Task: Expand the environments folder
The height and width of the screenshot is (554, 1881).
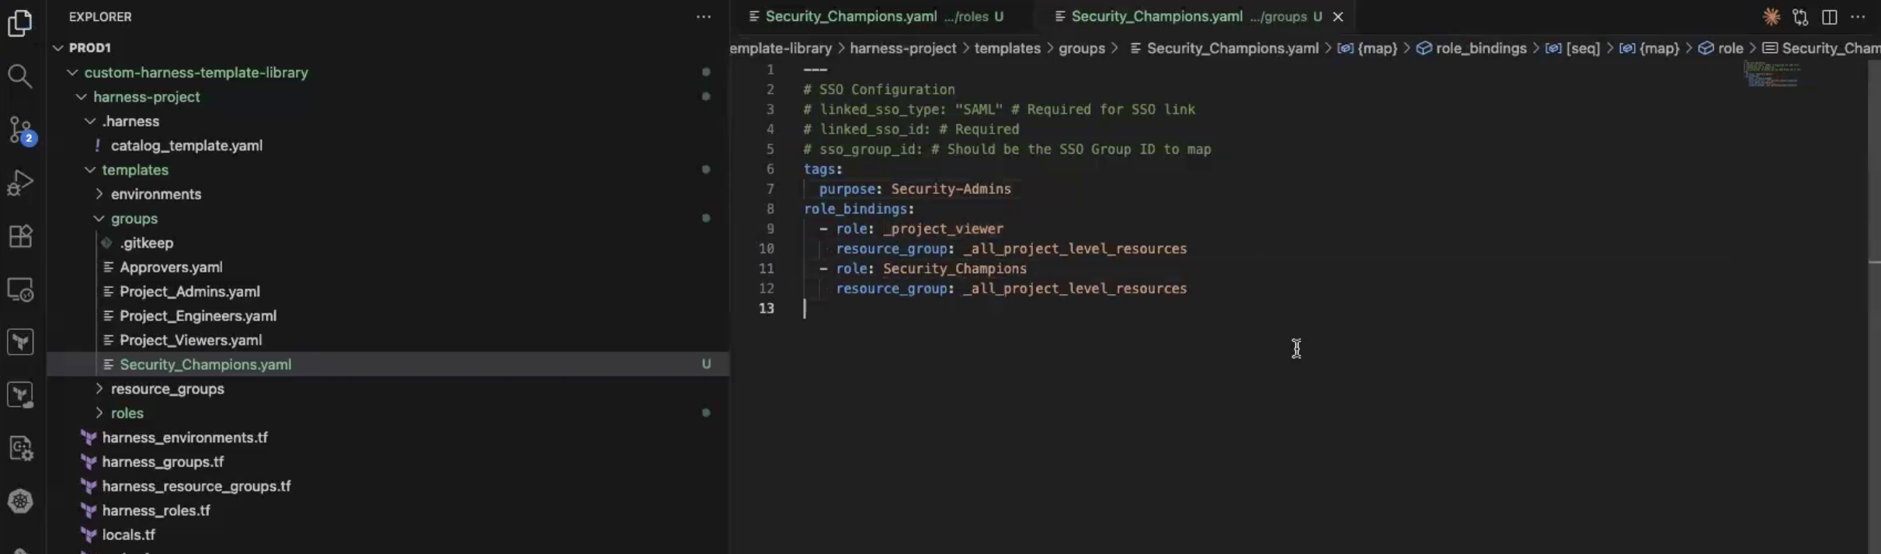Action: click(x=155, y=194)
